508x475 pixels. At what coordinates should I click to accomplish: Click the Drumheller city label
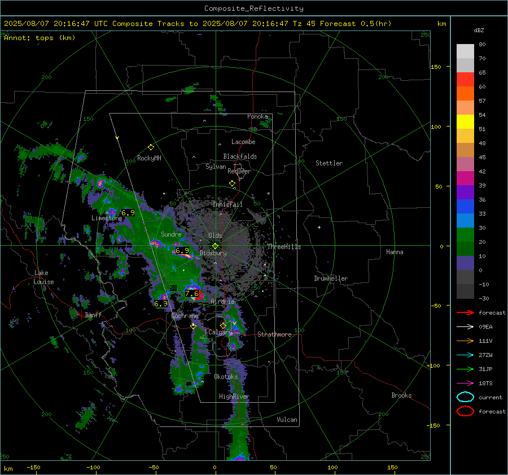(331, 278)
